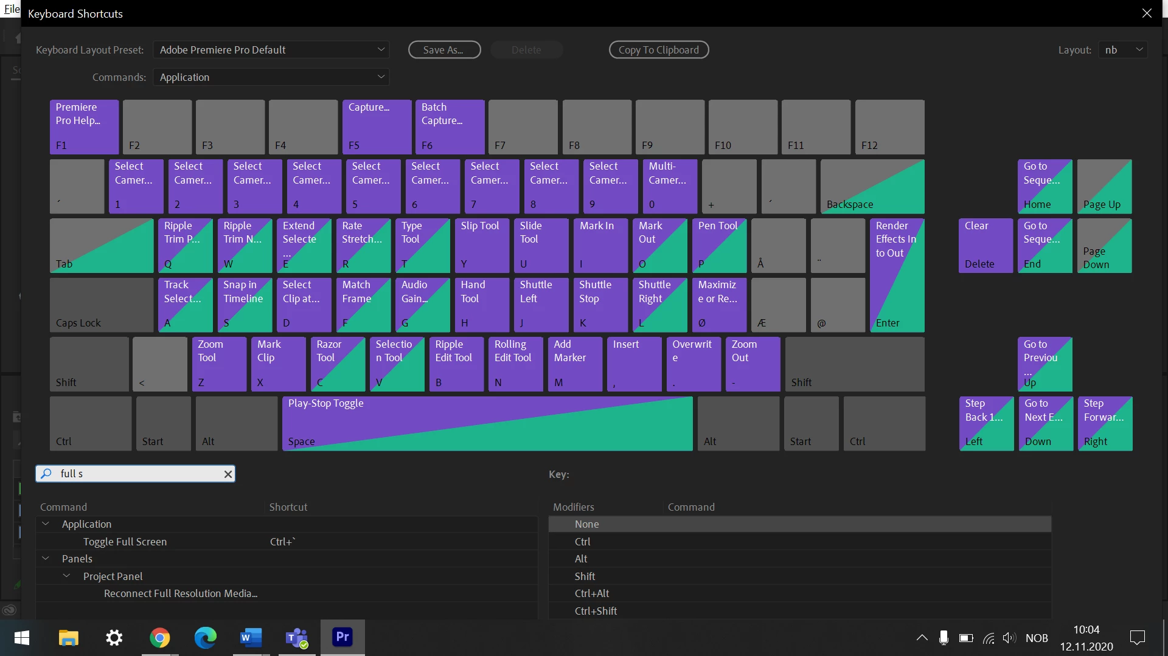Viewport: 1168px width, 656px height.
Task: Click the Z key Zoom Tool
Action: [x=219, y=364]
